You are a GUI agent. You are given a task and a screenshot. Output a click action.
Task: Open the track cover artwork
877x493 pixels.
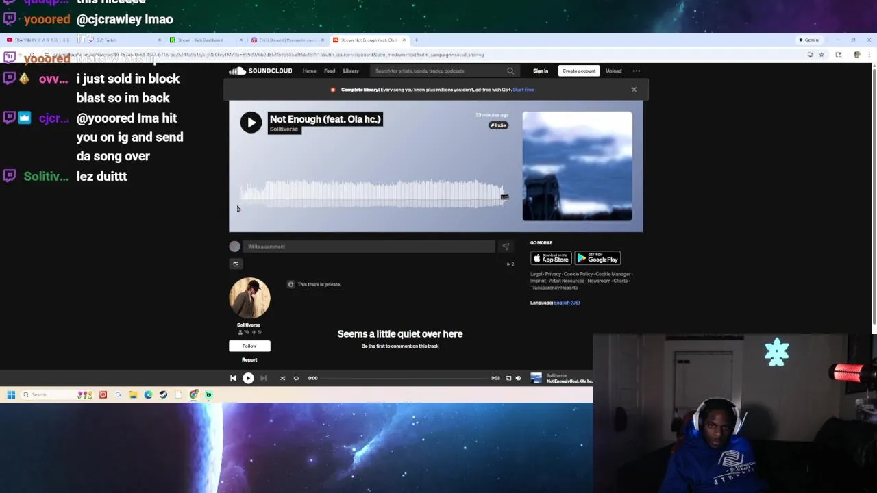[x=577, y=166]
